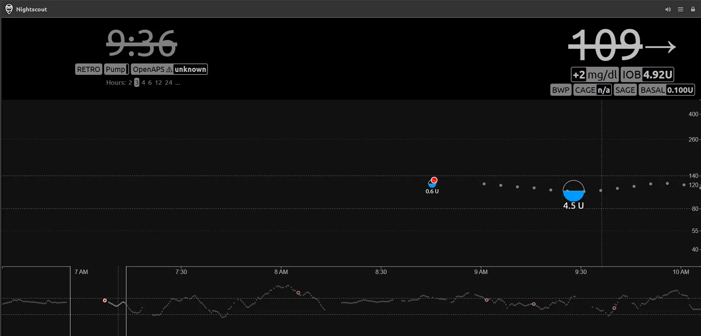
Task: Select 24 hours time range
Action: [168, 83]
